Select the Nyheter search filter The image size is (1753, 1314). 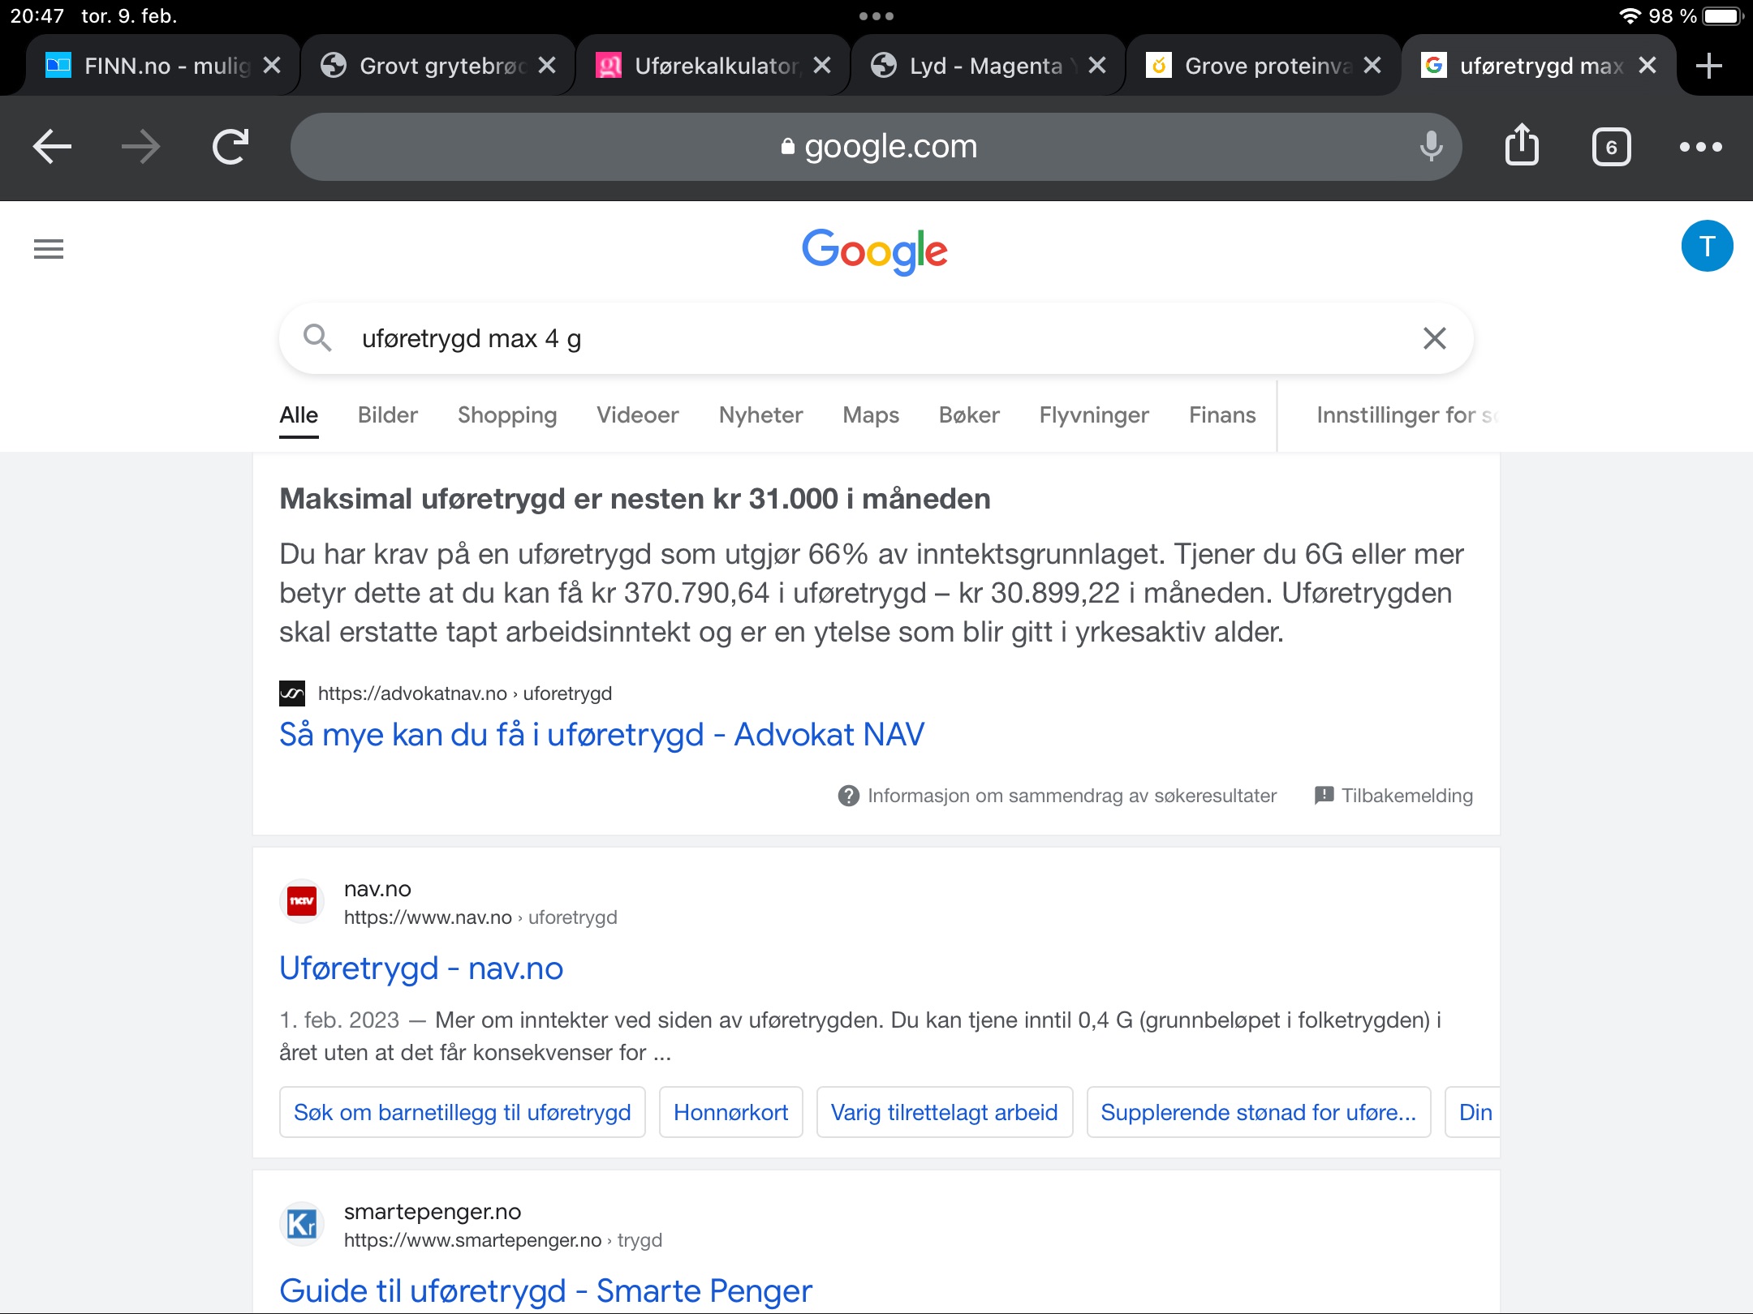tap(760, 415)
